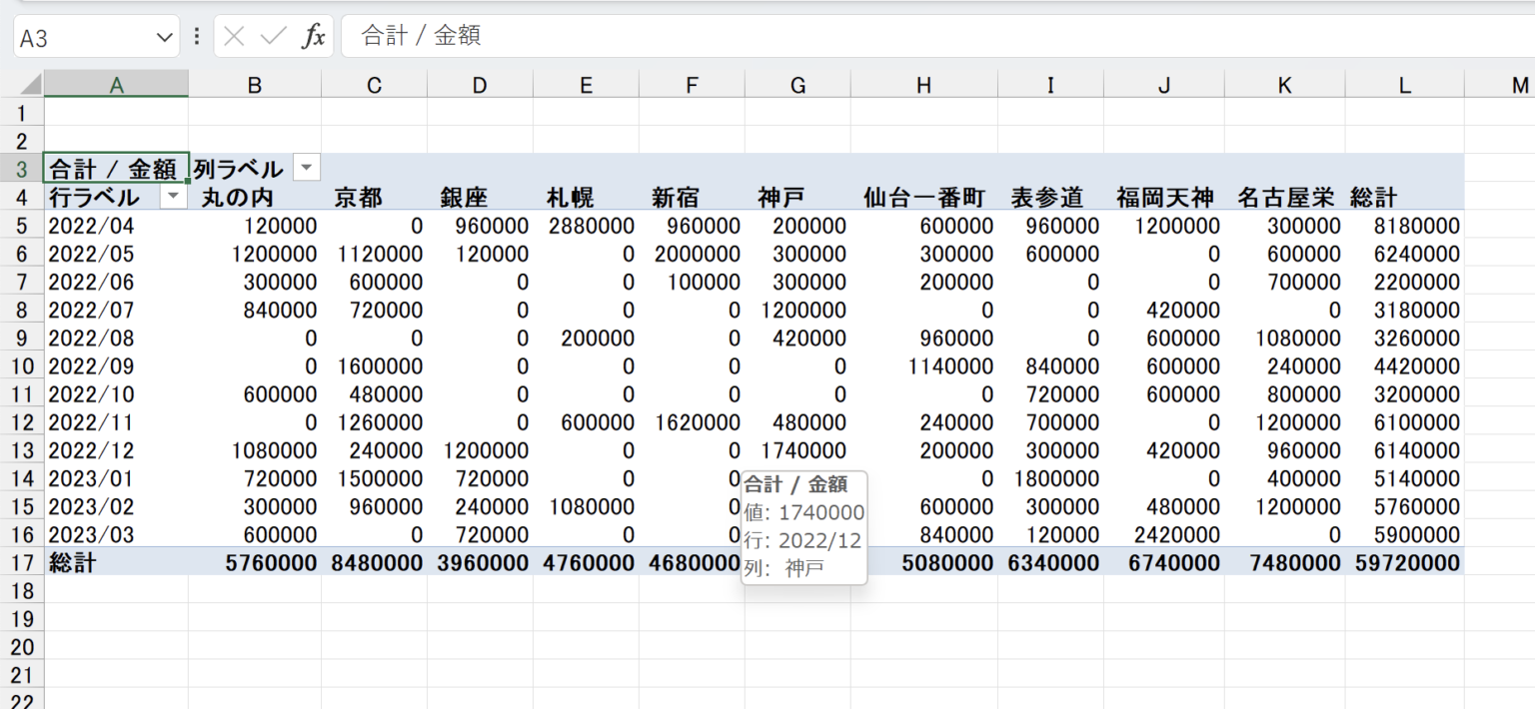Click the Insert Function fx icon
Viewport: 1535px width, 709px height.
point(314,37)
